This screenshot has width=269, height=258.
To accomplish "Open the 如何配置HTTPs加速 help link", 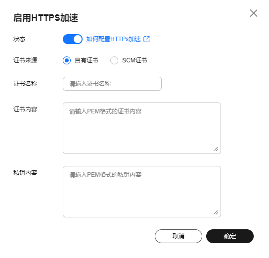I will [113, 39].
